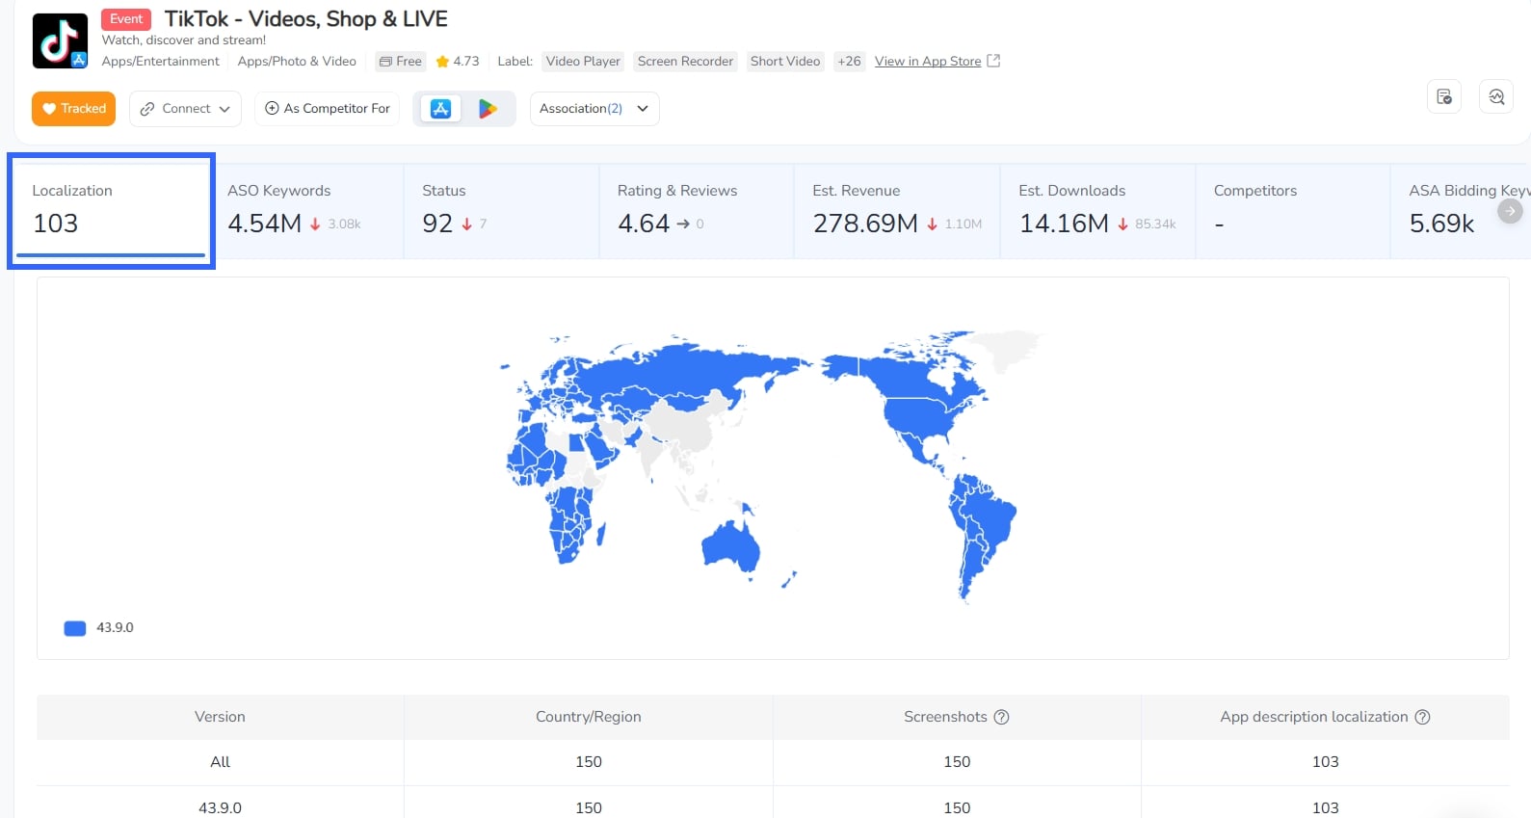This screenshot has height=818, width=1531.
Task: Open the document checkmark icon button
Action: click(x=1443, y=96)
